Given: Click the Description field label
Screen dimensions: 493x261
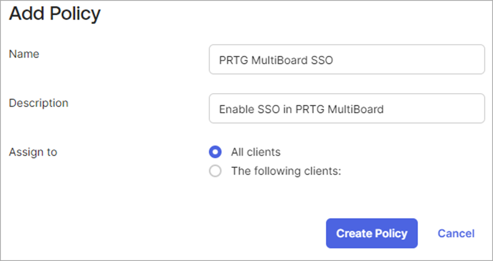Looking at the screenshot, I should (x=39, y=103).
